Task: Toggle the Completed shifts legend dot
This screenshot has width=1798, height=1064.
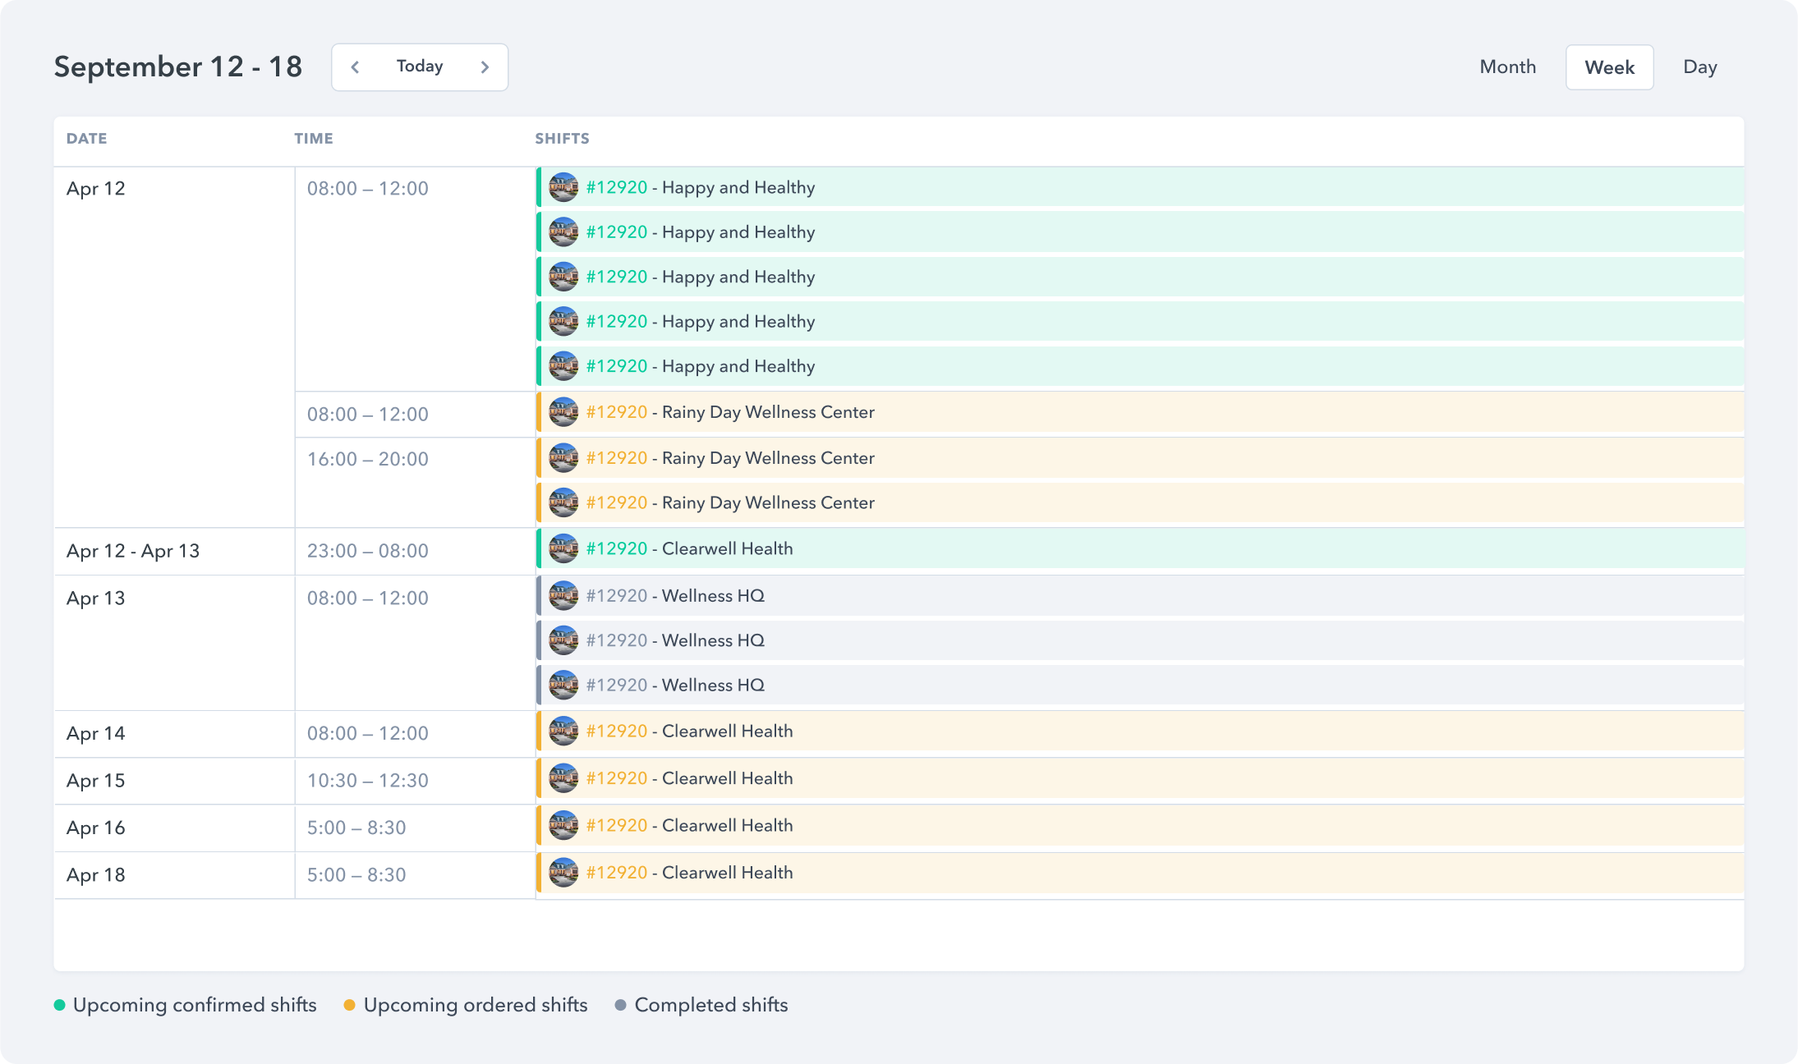Action: [622, 1005]
